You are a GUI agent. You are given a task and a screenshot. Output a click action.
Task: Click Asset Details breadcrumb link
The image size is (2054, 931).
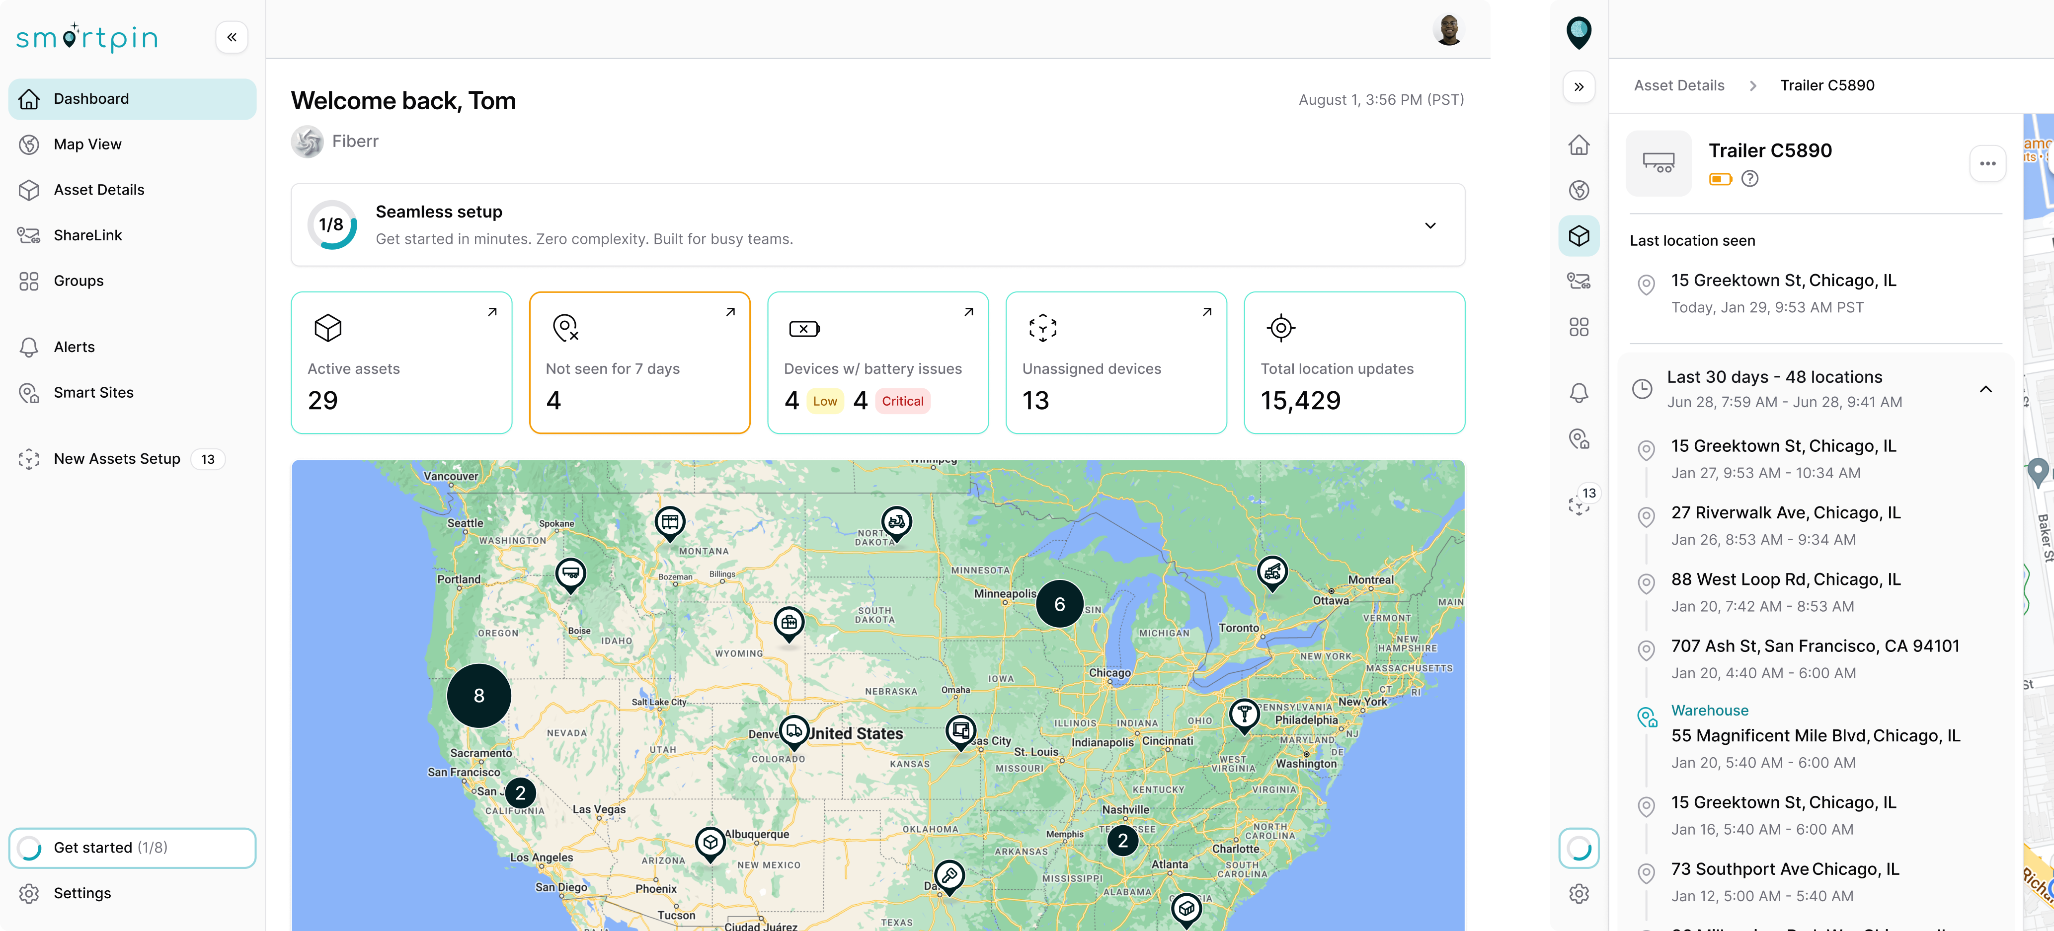click(1678, 85)
